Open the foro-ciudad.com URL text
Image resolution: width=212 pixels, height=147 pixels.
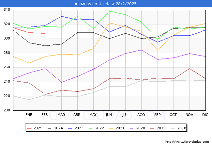pyautogui.click(x=187, y=142)
